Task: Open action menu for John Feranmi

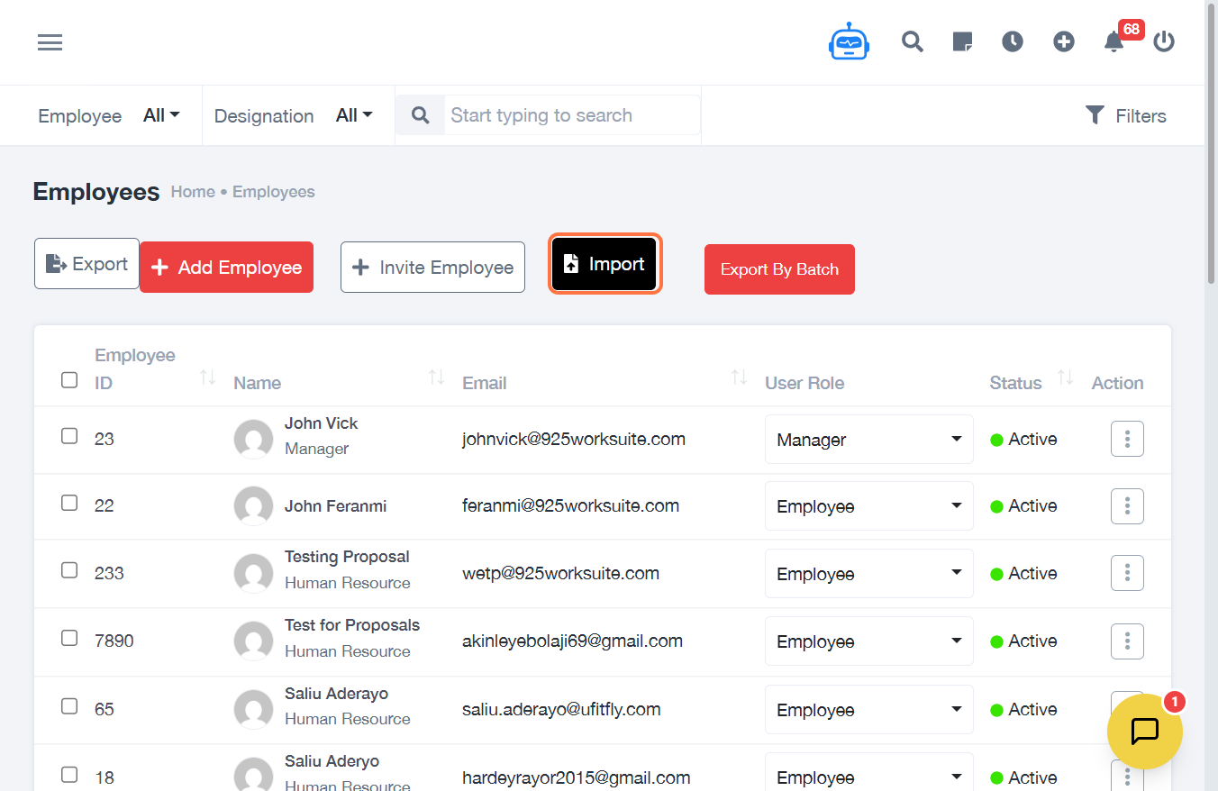Action: [x=1127, y=506]
